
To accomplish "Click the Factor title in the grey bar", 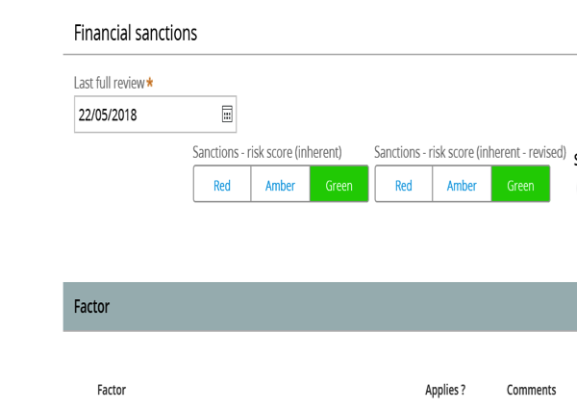I will pyautogui.click(x=91, y=307).
